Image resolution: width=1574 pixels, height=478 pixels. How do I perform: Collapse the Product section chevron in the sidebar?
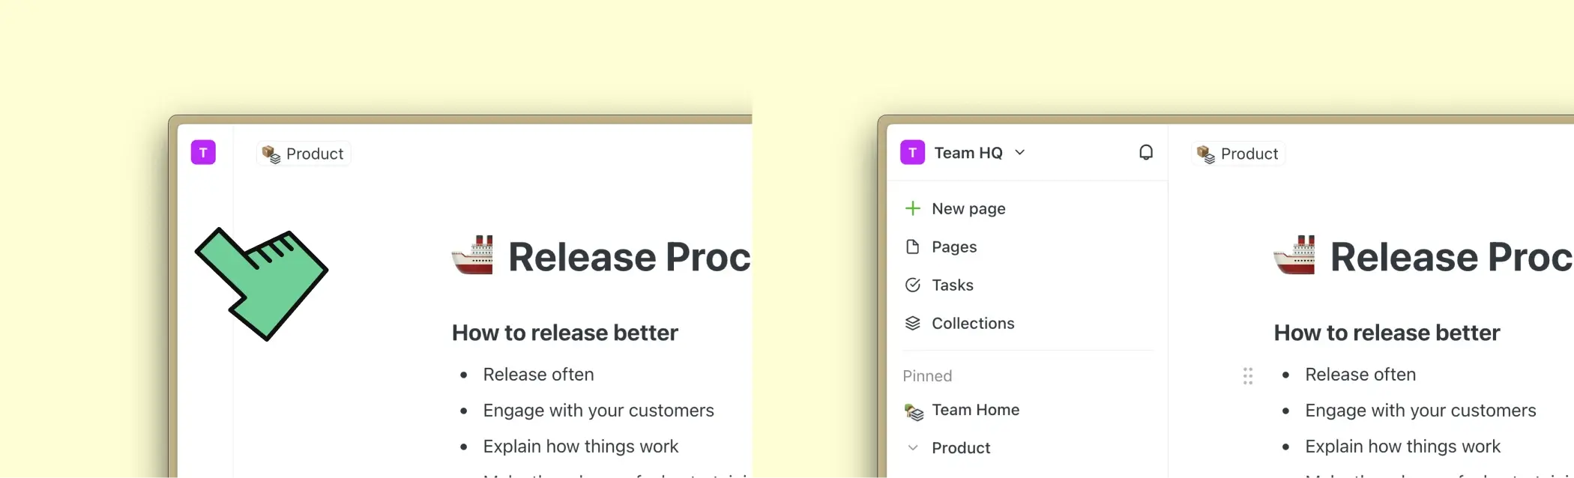pyautogui.click(x=912, y=448)
